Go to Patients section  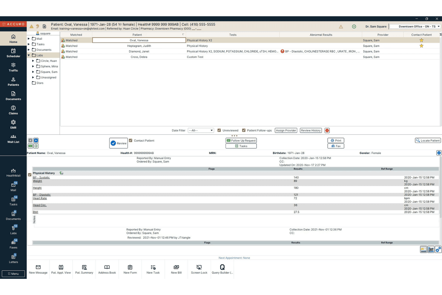13,82
